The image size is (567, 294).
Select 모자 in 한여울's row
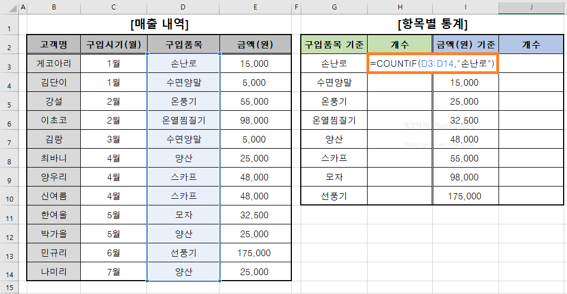point(183,215)
